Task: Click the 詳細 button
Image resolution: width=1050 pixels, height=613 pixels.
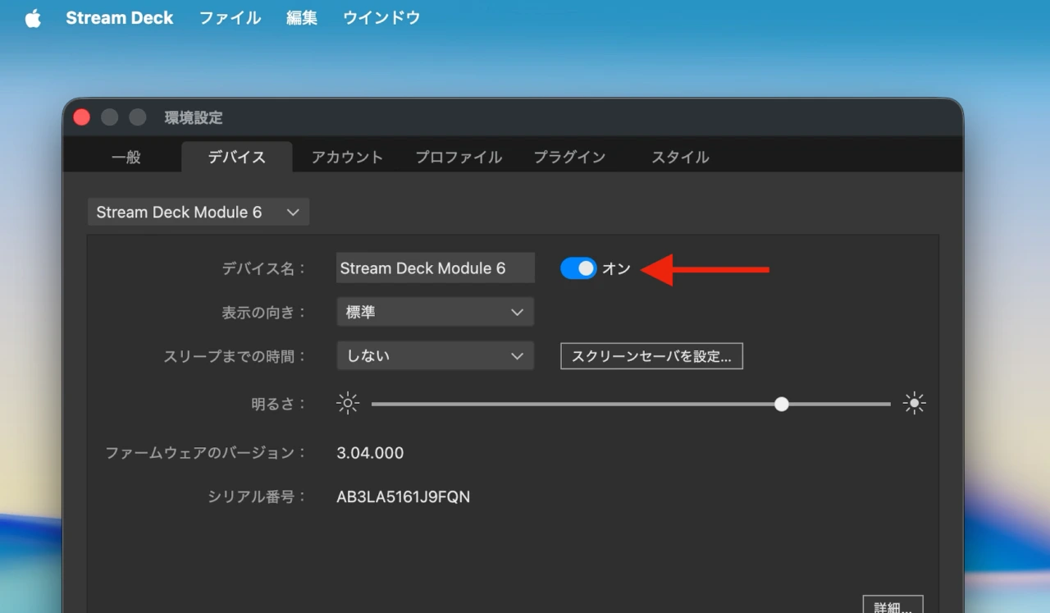Action: tap(892, 606)
